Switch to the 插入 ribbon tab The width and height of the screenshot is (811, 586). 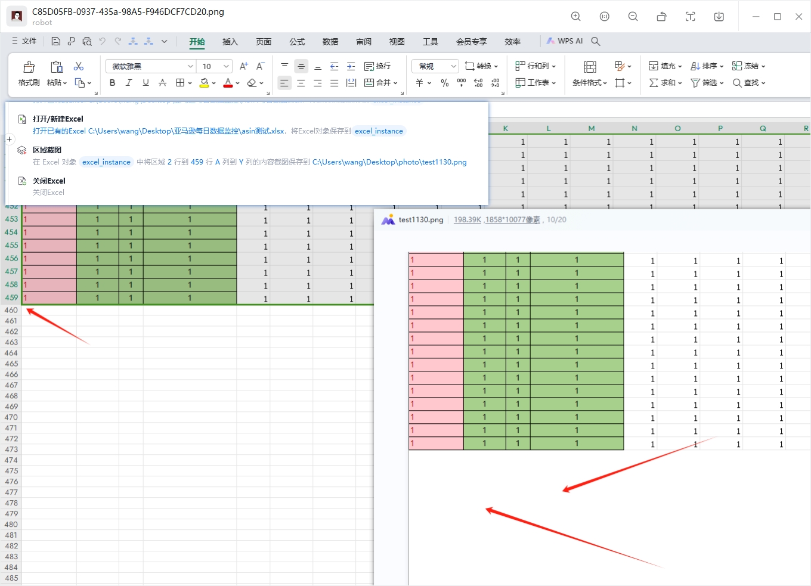230,42
